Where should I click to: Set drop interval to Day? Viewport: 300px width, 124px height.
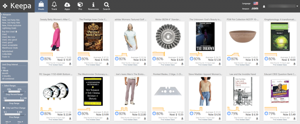click(x=4, y=68)
